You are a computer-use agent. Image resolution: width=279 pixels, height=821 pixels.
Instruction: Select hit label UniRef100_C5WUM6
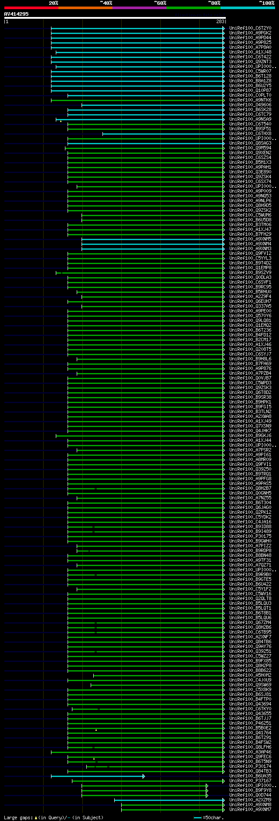250,215
